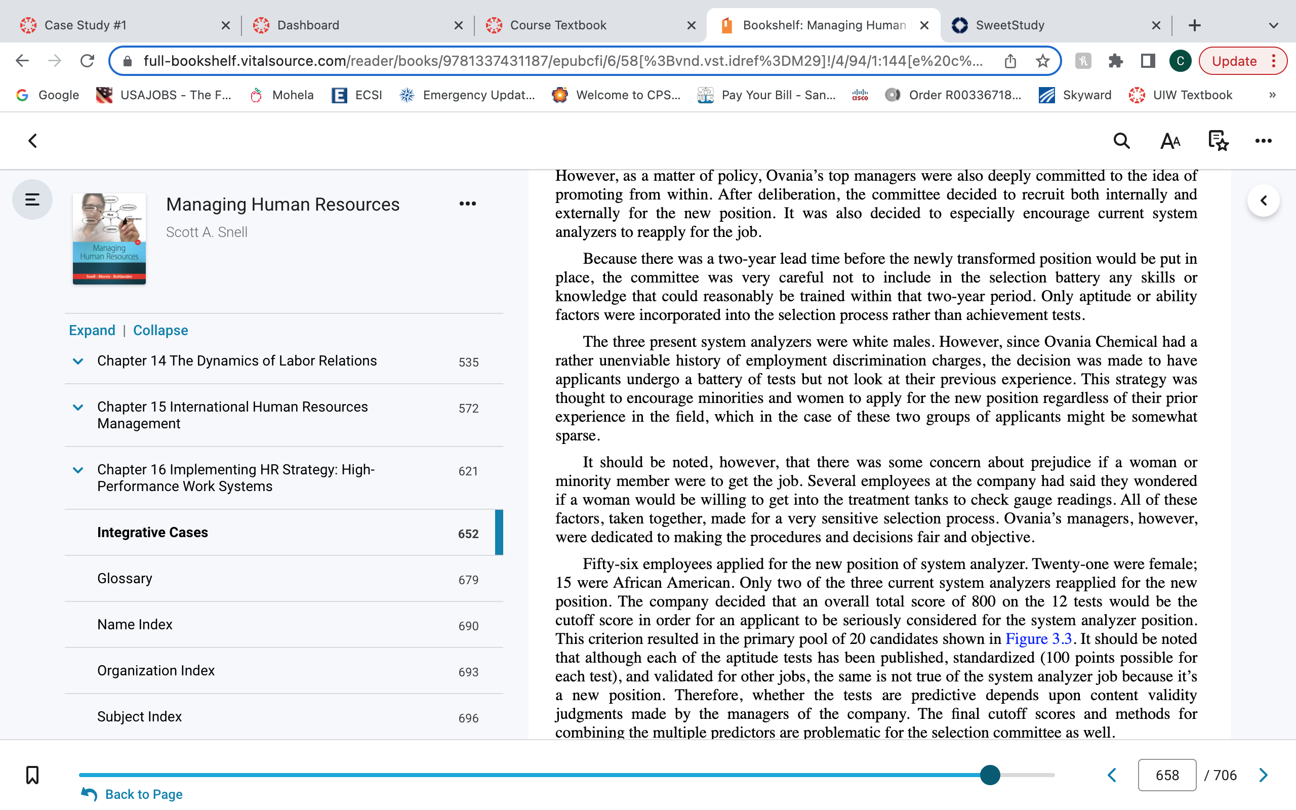Close the Case Study #1 tab

click(225, 25)
